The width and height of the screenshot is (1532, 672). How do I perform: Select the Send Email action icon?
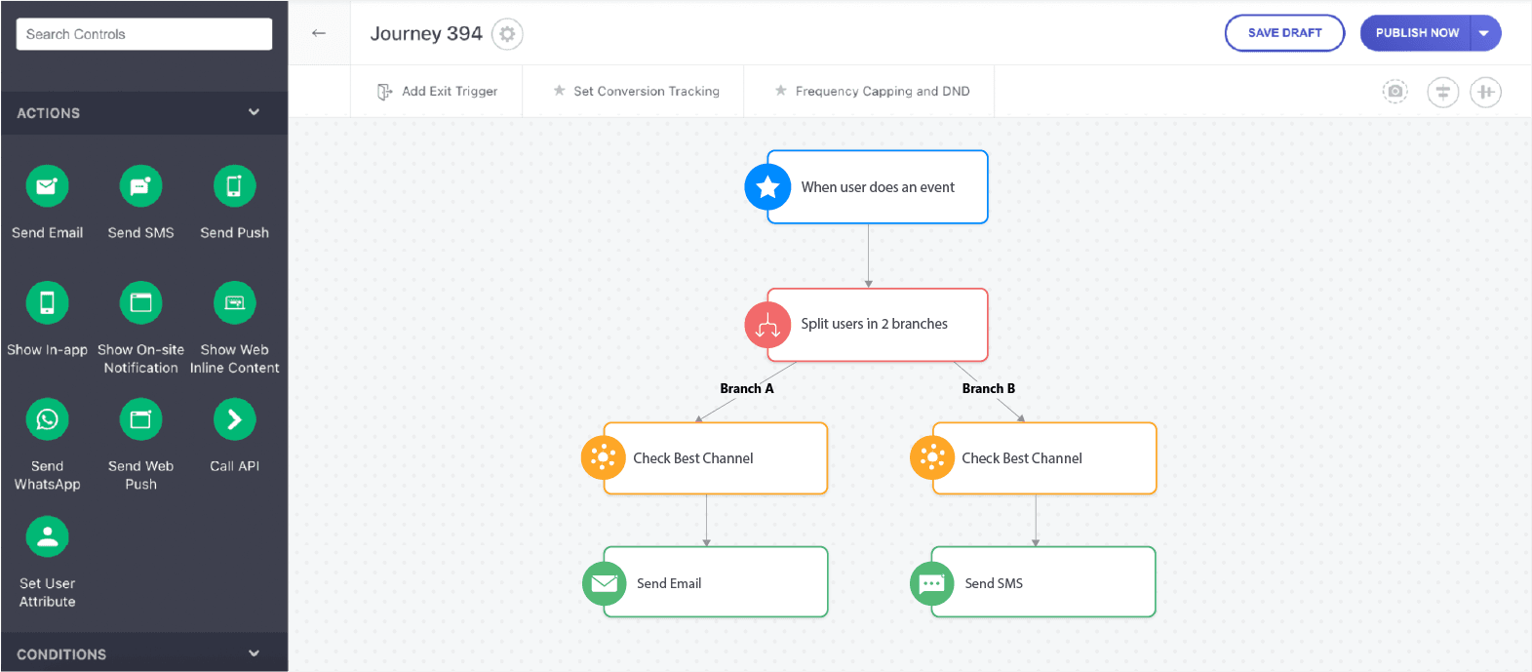[x=47, y=186]
